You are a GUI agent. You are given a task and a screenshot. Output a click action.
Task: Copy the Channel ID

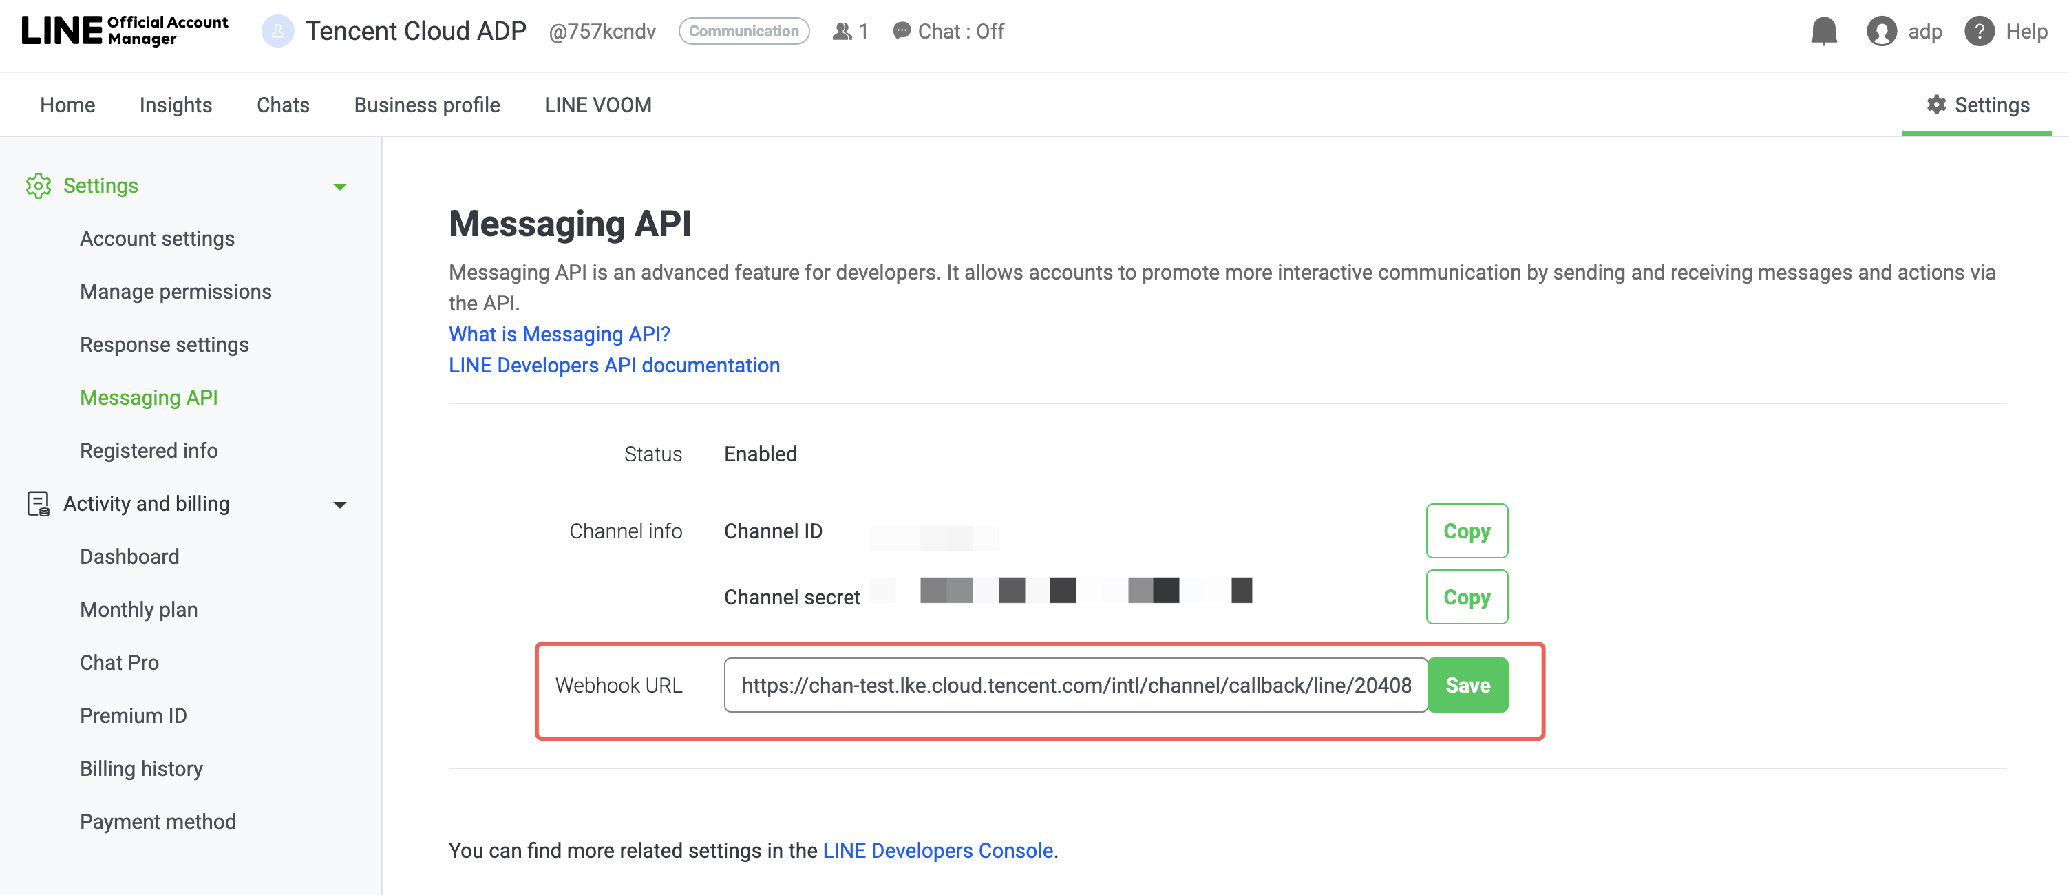(x=1466, y=531)
